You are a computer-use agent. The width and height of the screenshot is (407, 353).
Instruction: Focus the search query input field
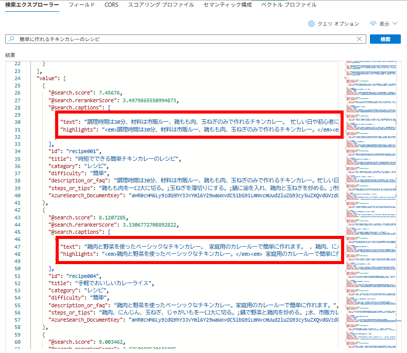coord(185,39)
